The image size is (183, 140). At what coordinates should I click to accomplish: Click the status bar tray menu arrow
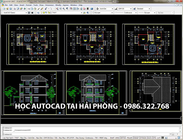176,138
